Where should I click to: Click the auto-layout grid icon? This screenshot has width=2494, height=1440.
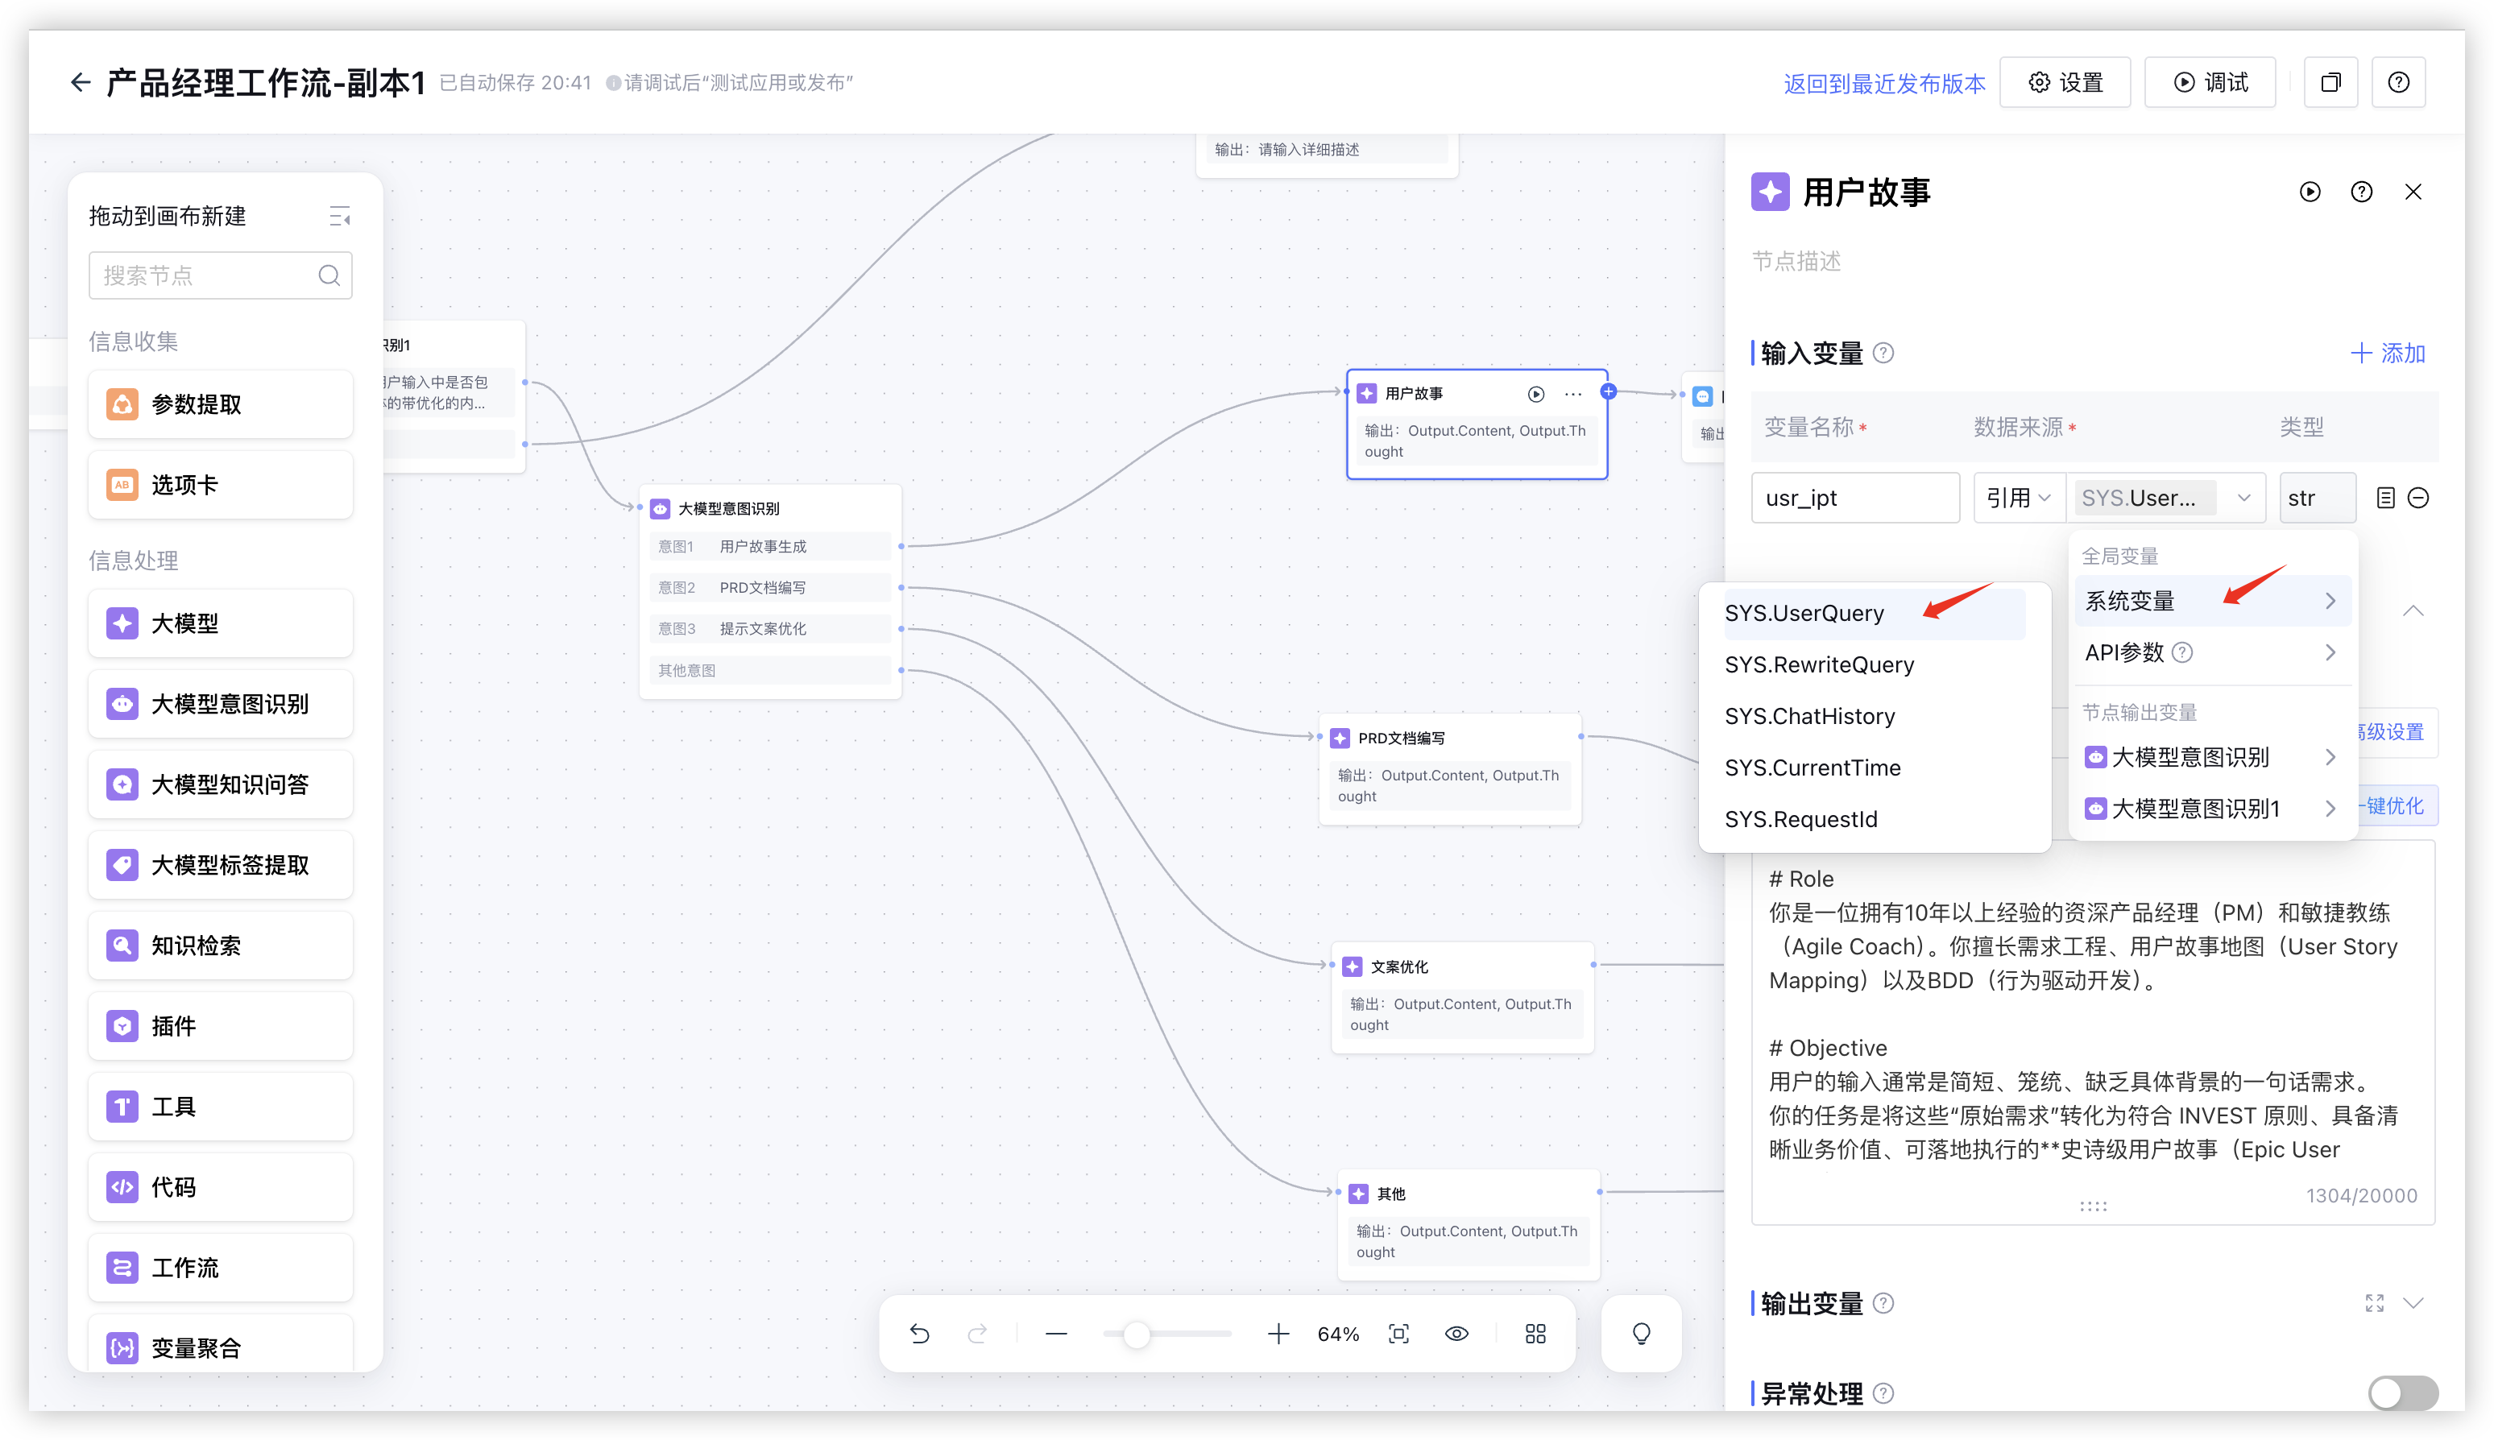(x=1535, y=1333)
